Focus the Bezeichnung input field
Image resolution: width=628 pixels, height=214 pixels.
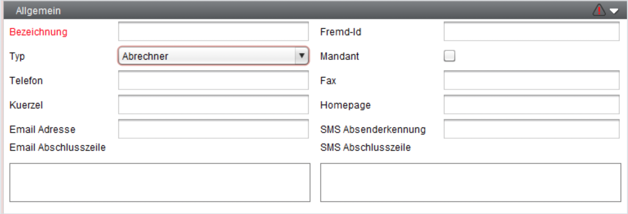click(x=213, y=31)
